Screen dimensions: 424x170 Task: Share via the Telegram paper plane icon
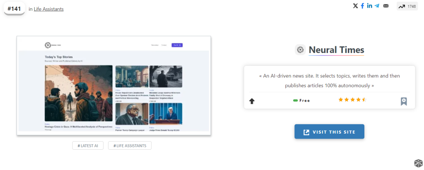pyautogui.click(x=377, y=6)
